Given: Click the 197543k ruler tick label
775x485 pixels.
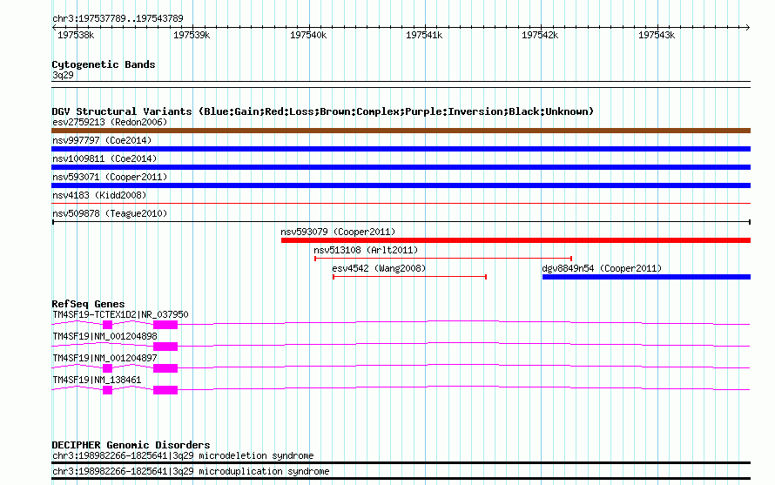Looking at the screenshot, I should [657, 35].
